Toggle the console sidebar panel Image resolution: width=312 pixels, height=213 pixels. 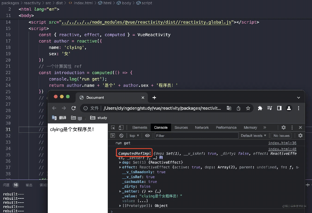pyautogui.click(x=113, y=136)
